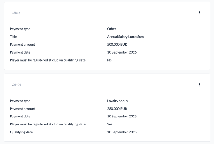Select the 'Other' payment type value
This screenshot has width=214, height=144.
pos(111,29)
